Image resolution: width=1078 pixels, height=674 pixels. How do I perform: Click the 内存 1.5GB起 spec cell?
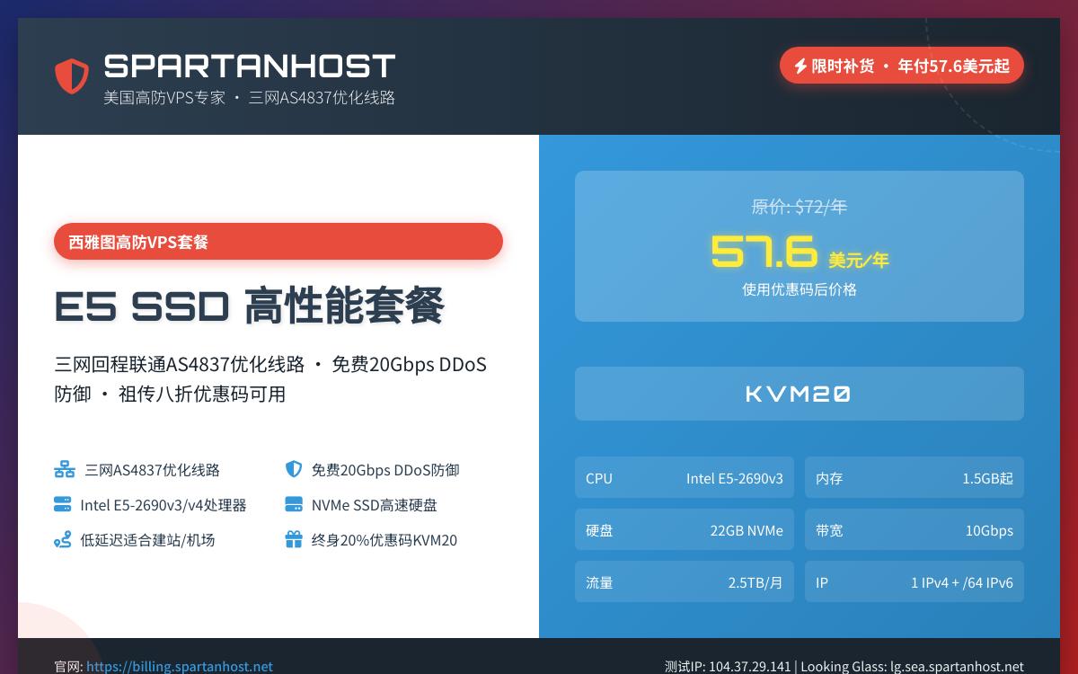click(x=915, y=478)
